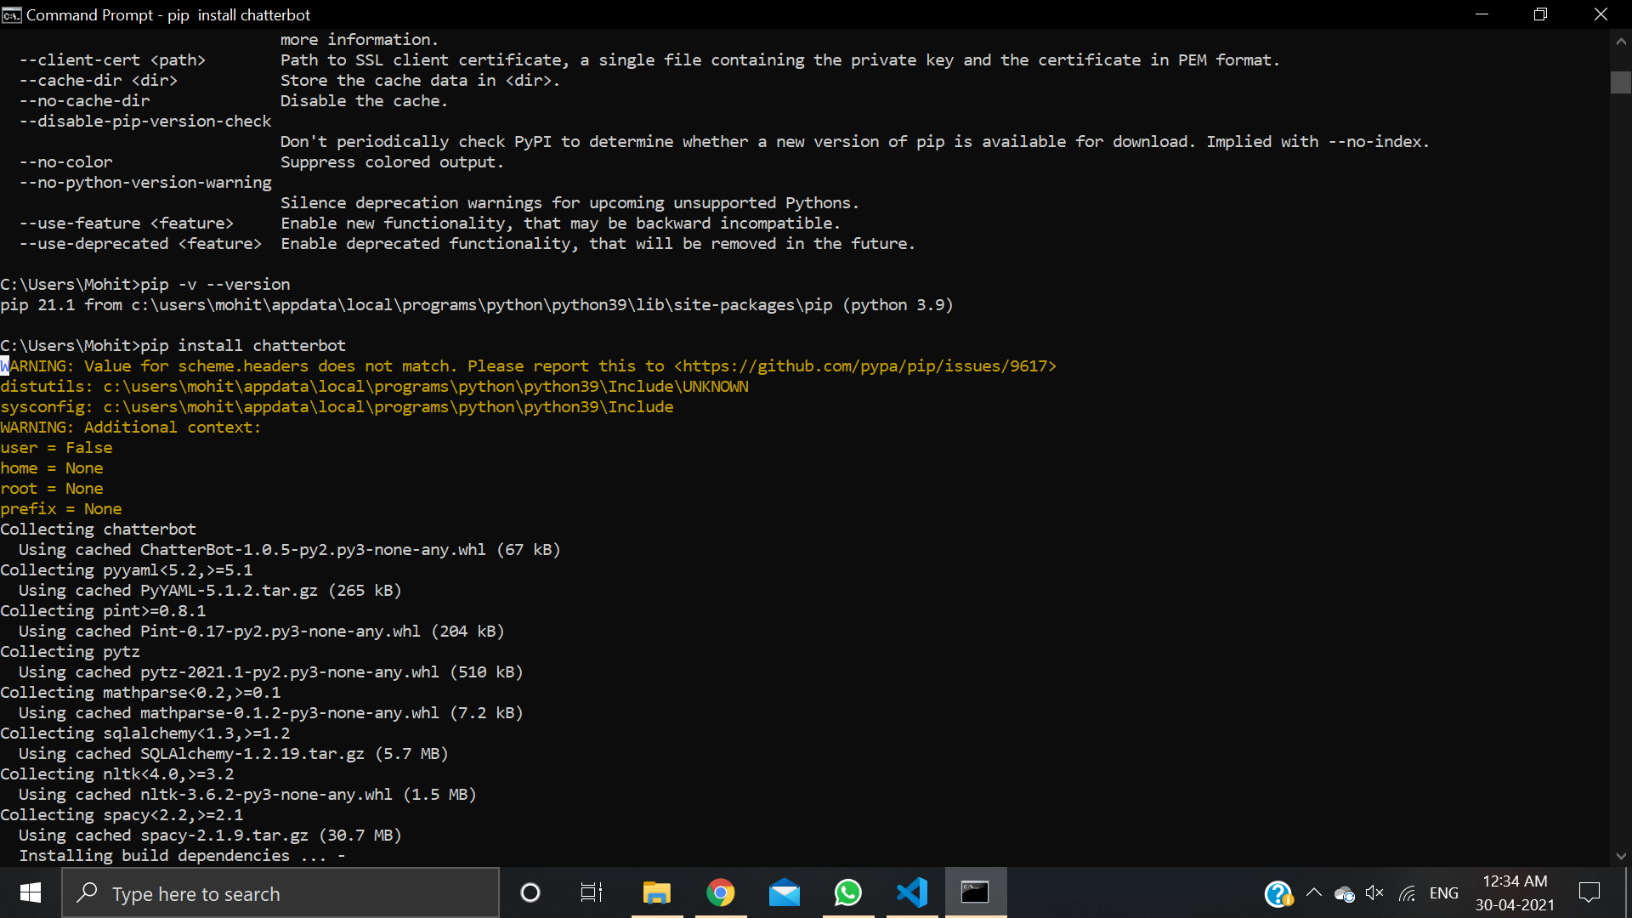Viewport: 1632px width, 918px height.
Task: Click the Type here to search box
Action: point(280,892)
